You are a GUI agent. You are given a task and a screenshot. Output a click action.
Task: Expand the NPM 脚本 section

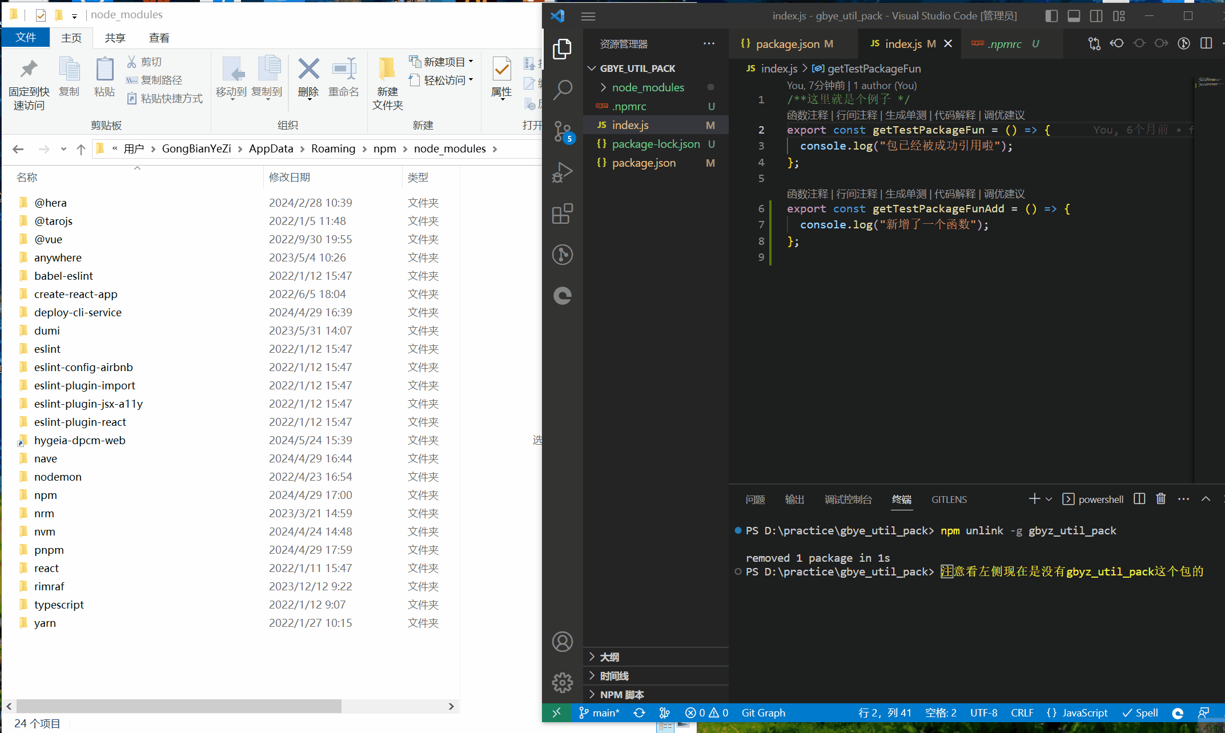click(622, 695)
